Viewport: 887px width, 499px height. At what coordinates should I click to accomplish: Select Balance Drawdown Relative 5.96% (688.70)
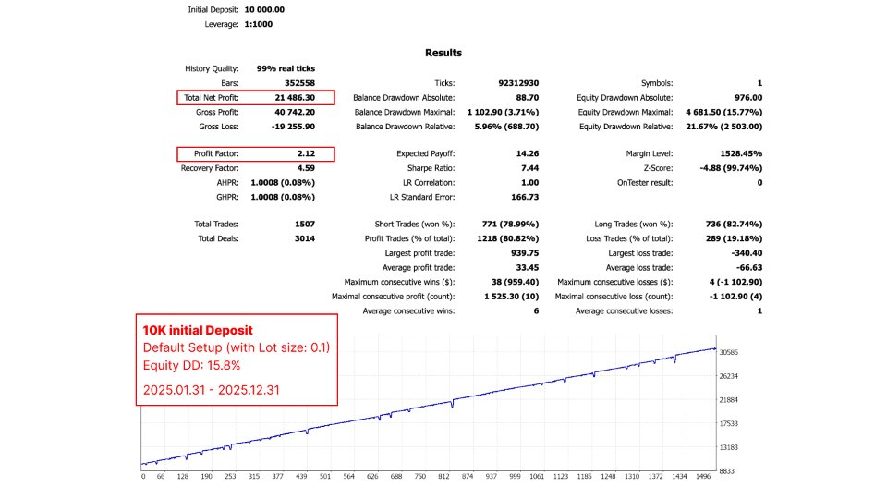coord(507,127)
